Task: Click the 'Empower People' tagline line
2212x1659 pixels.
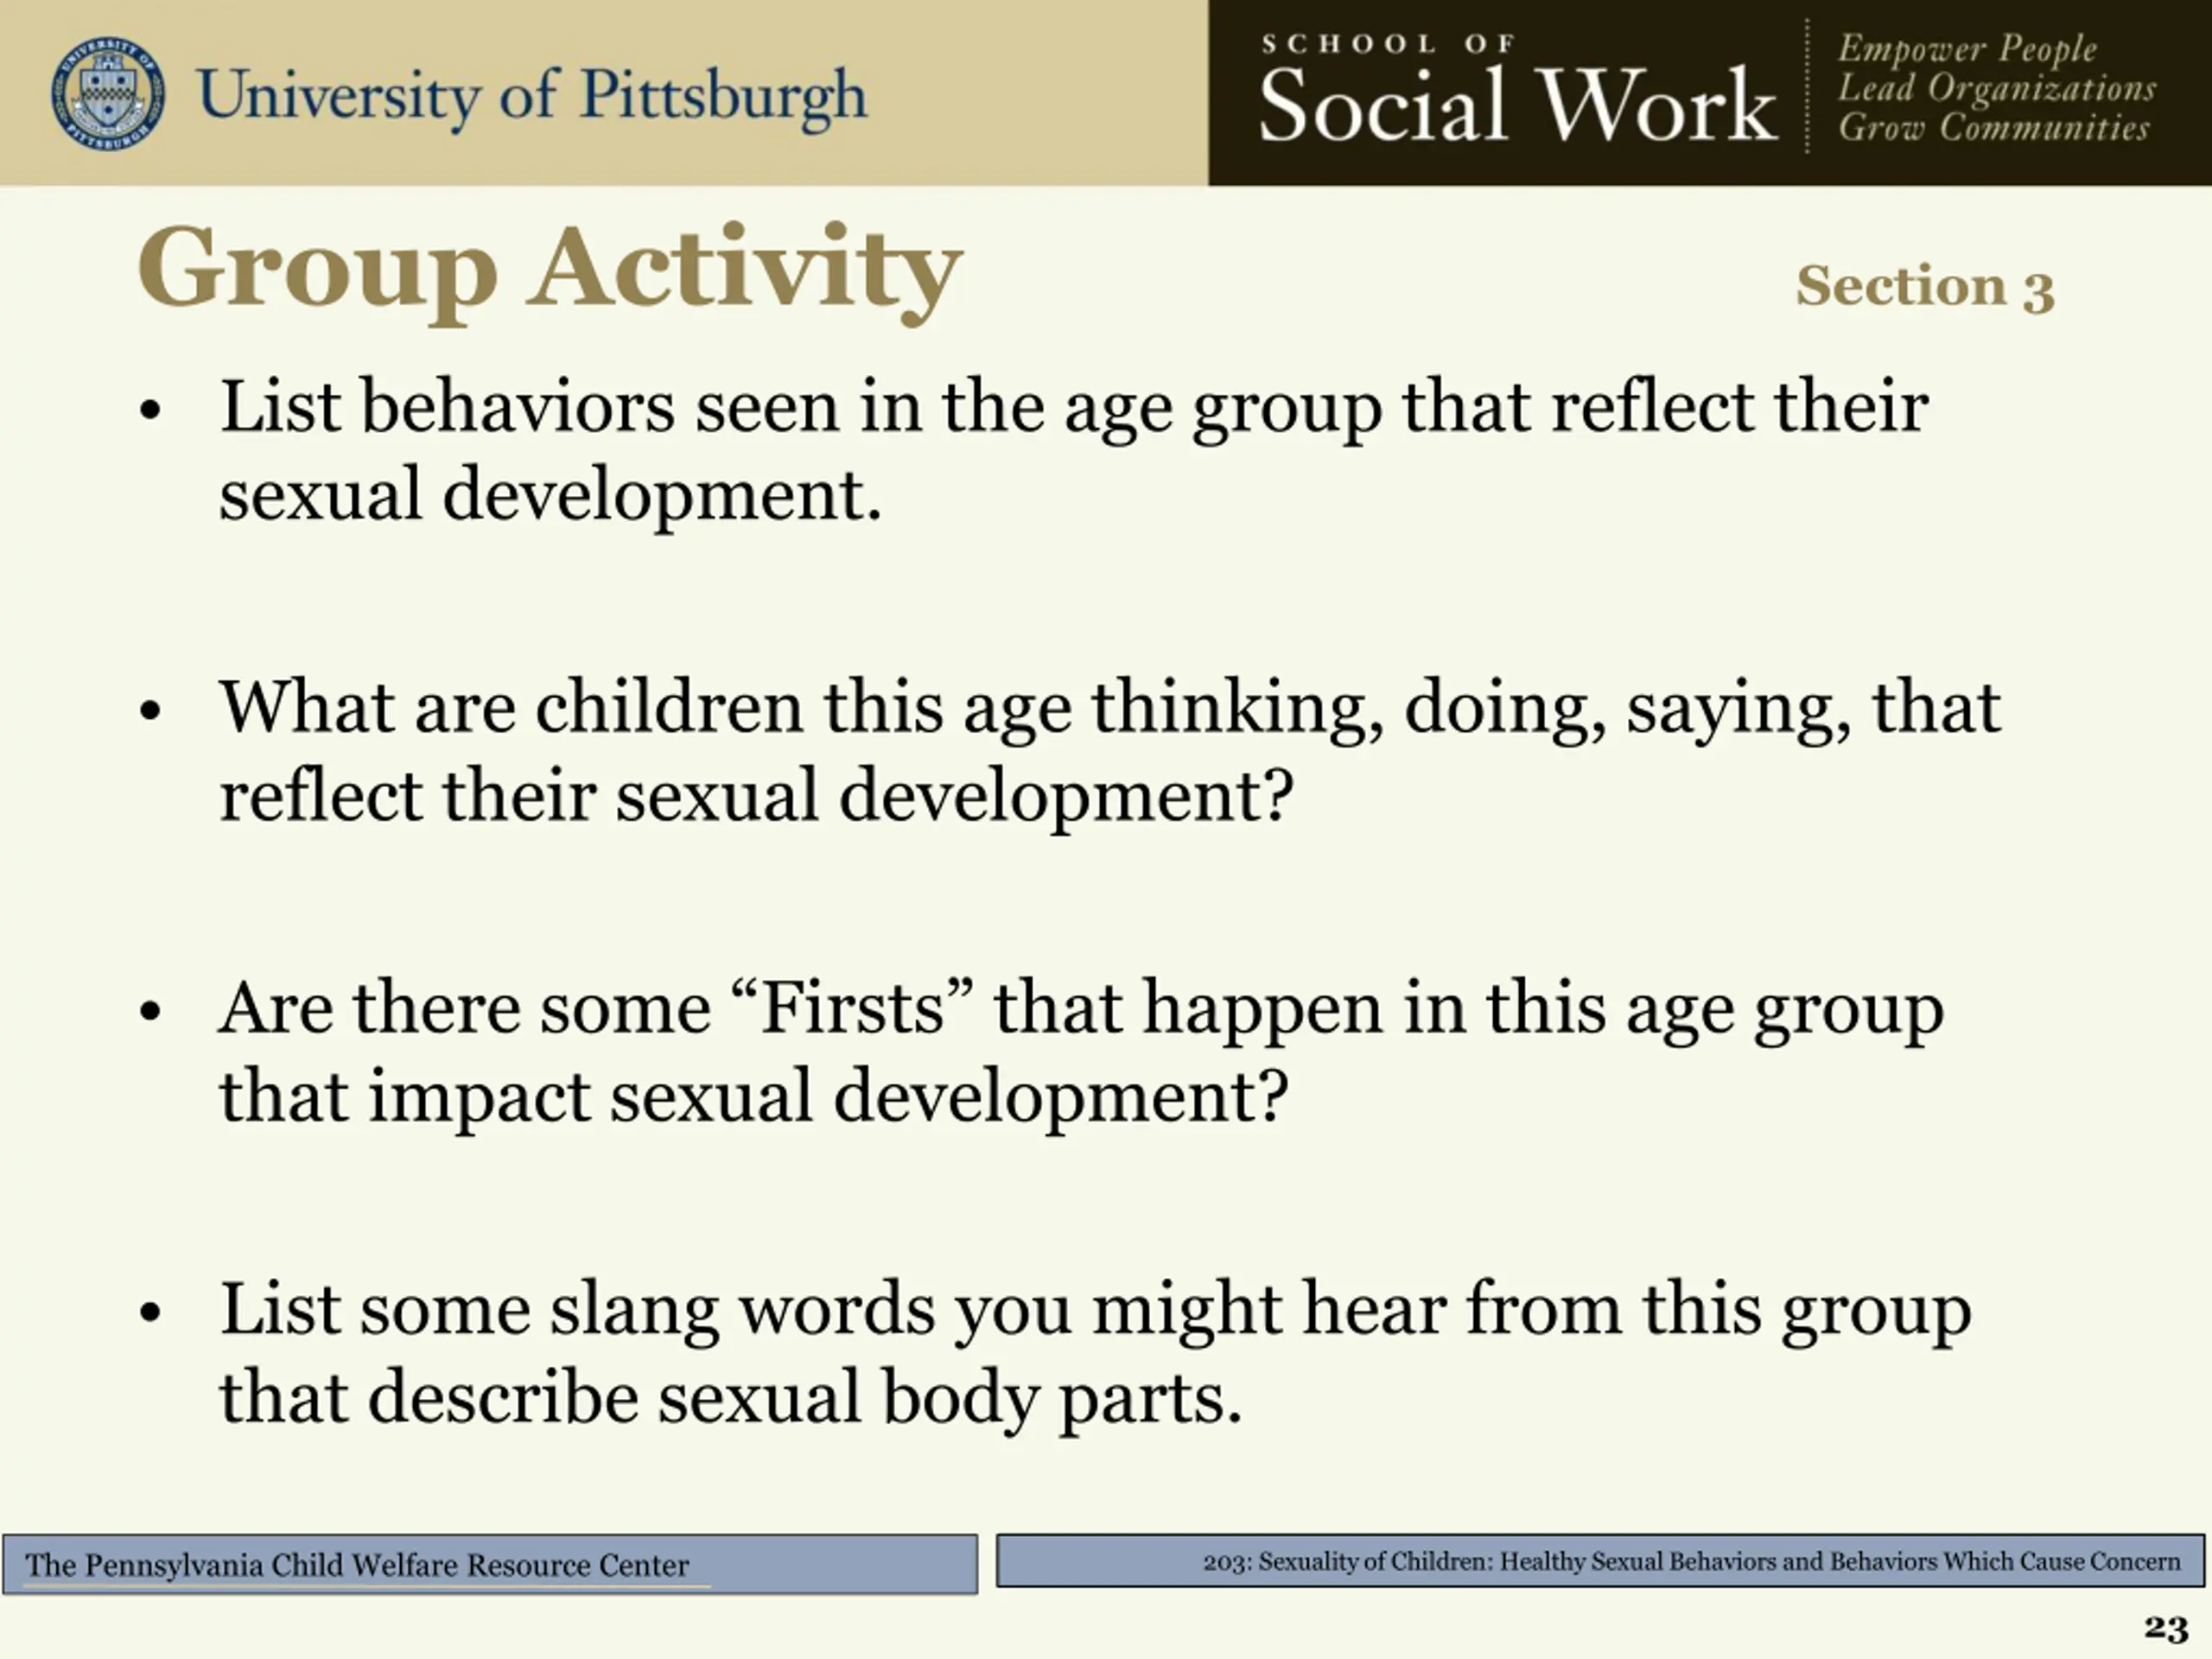Action: click(1967, 48)
